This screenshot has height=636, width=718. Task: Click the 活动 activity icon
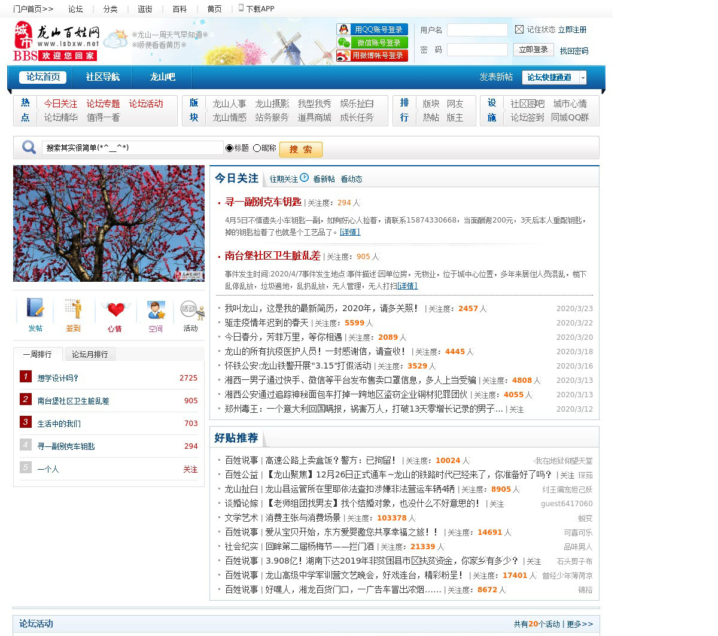click(x=190, y=309)
